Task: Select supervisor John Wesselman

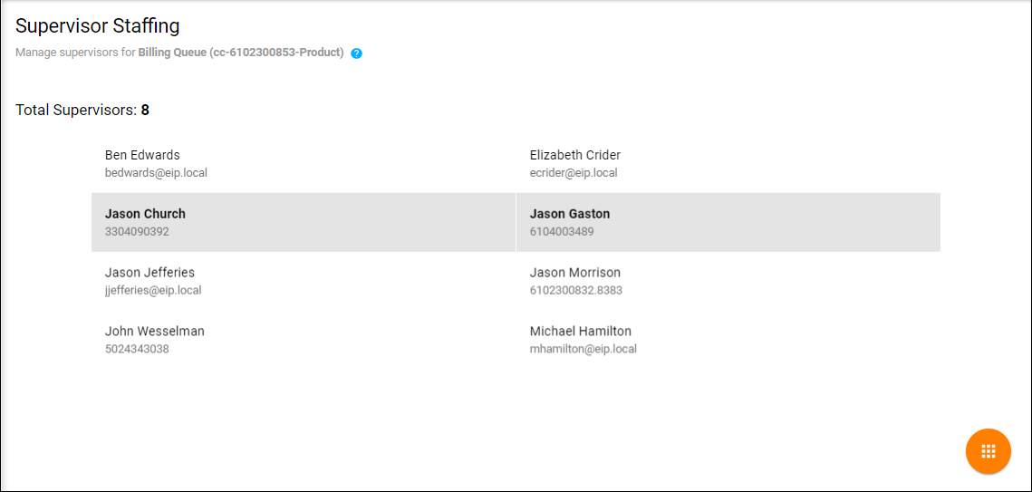Action: (155, 332)
